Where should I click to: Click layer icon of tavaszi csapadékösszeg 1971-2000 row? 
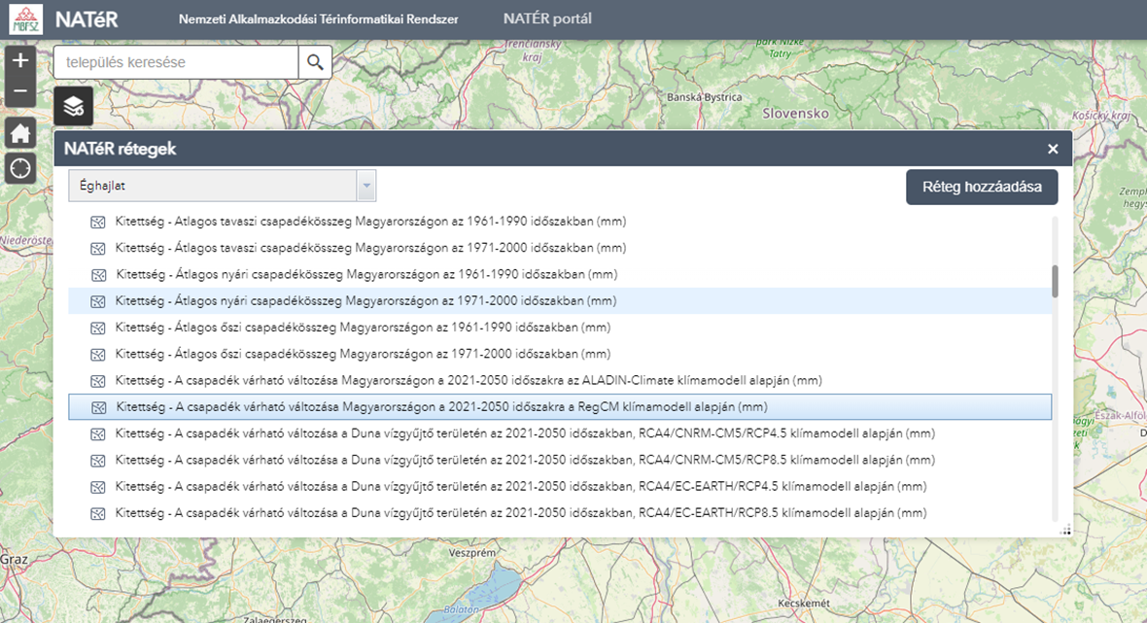click(97, 249)
